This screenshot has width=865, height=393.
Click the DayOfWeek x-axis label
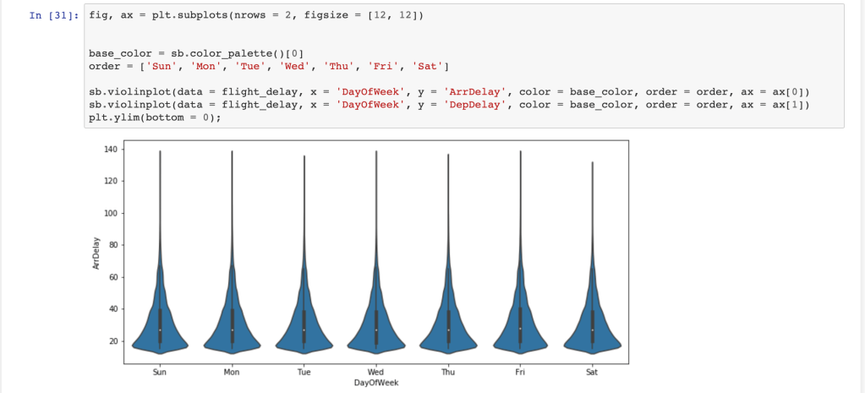point(375,383)
